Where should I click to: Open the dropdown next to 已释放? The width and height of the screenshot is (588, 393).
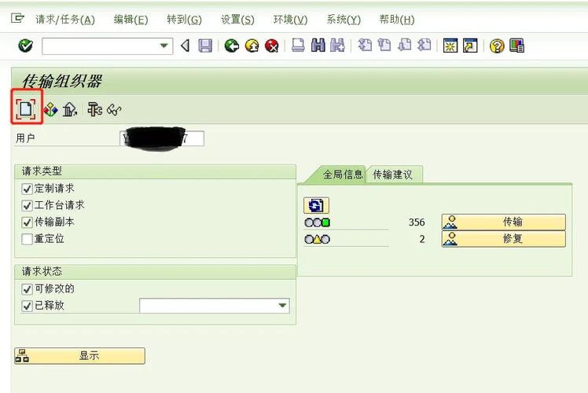(283, 306)
